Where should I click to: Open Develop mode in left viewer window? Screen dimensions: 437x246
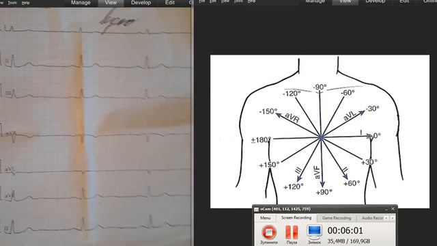click(141, 3)
